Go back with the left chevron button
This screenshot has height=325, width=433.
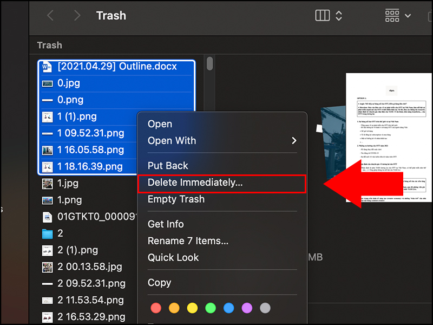[50, 16]
